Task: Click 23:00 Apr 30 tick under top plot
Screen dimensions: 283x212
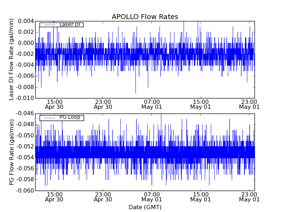Action: [x=103, y=104]
